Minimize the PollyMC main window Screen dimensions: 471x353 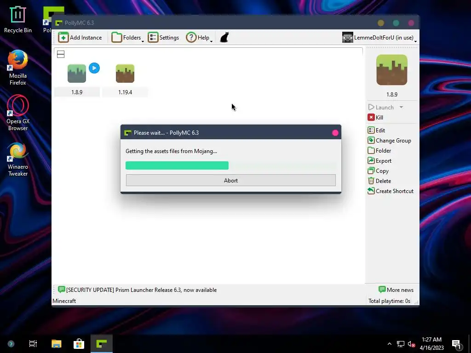tap(381, 23)
